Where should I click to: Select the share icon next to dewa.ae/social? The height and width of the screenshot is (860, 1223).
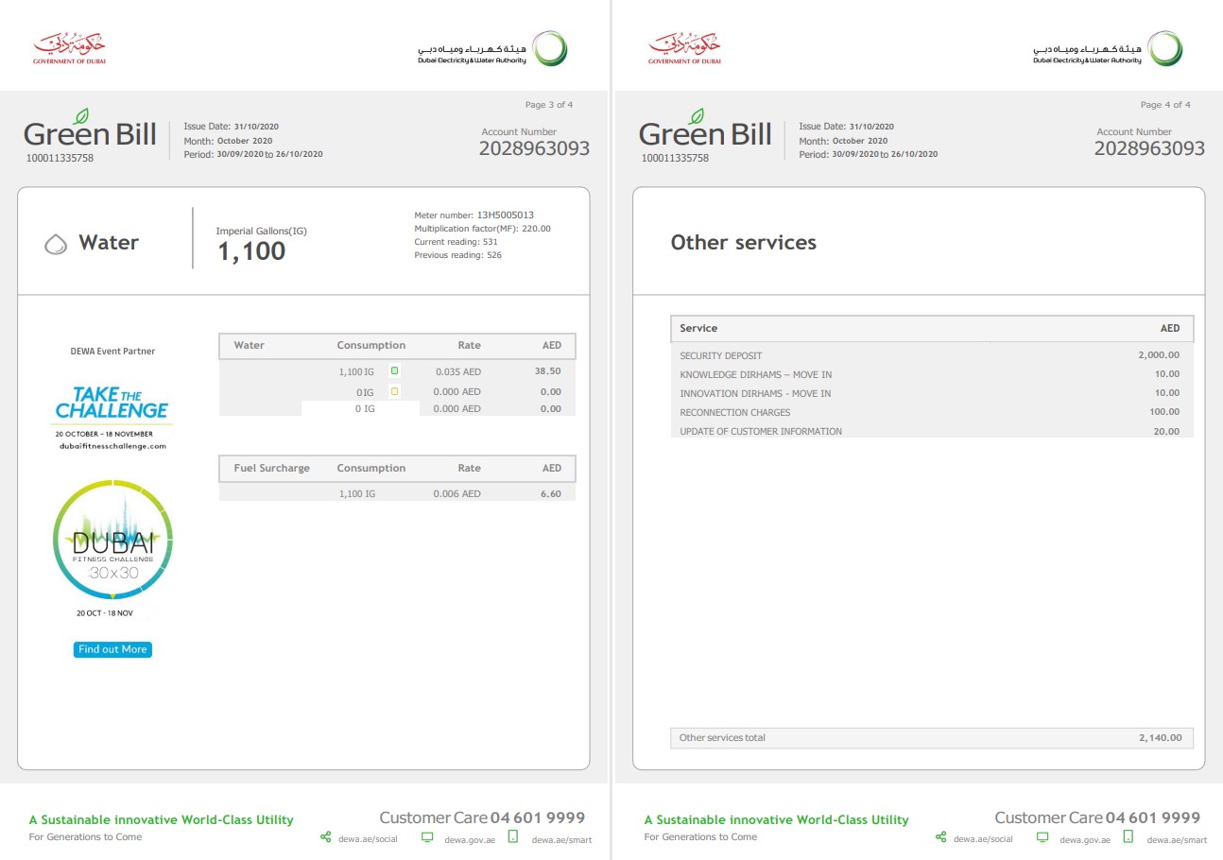click(325, 837)
